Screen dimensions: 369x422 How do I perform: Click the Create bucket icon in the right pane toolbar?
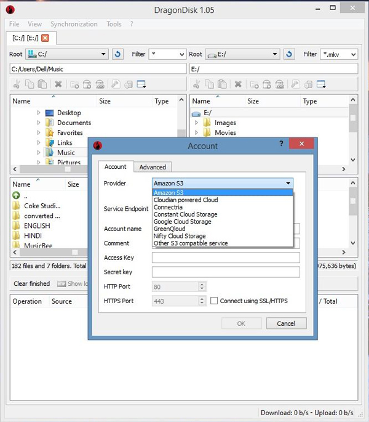tap(267, 84)
